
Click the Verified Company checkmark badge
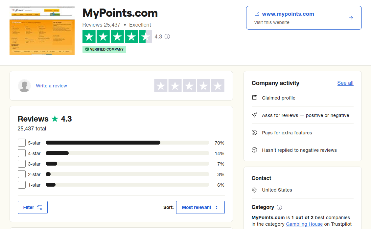[87, 49]
